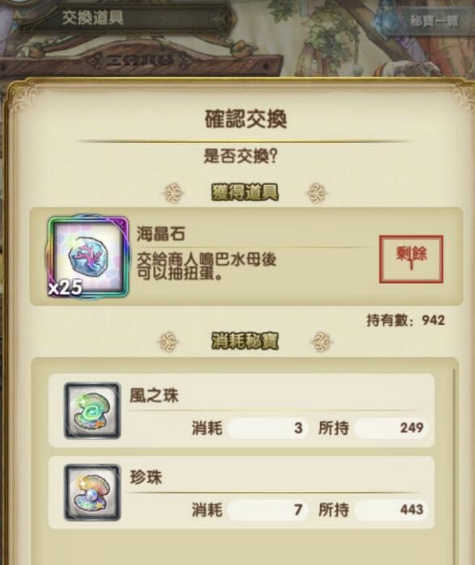Tap the 風之珠 wind pearl shell icon
This screenshot has height=565, width=475.
(92, 411)
